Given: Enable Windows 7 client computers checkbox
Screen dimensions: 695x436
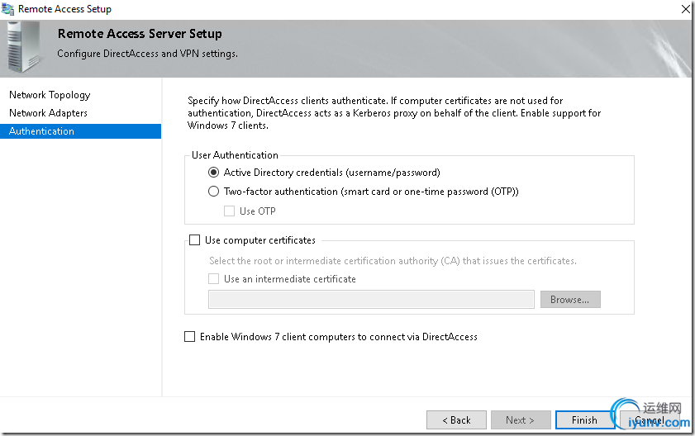Looking at the screenshot, I should click(x=190, y=337).
